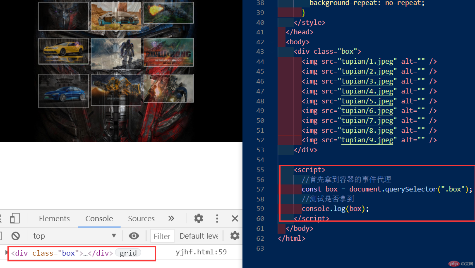Click the 首先拿到容器的事件代理 comment line
475x268 pixels.
(346, 179)
